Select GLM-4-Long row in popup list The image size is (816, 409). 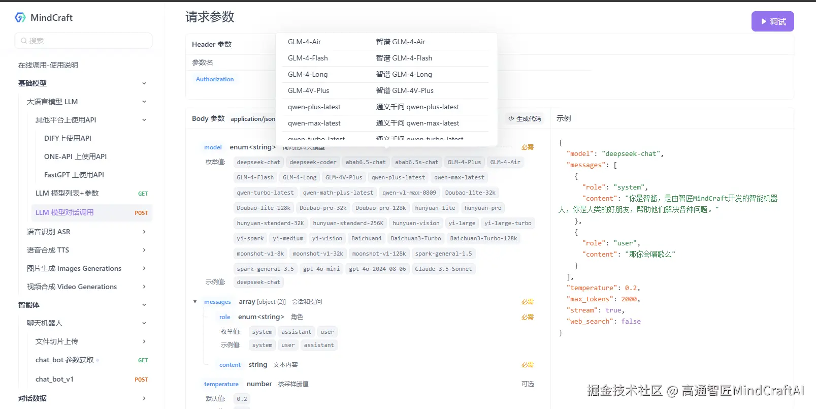pos(386,74)
